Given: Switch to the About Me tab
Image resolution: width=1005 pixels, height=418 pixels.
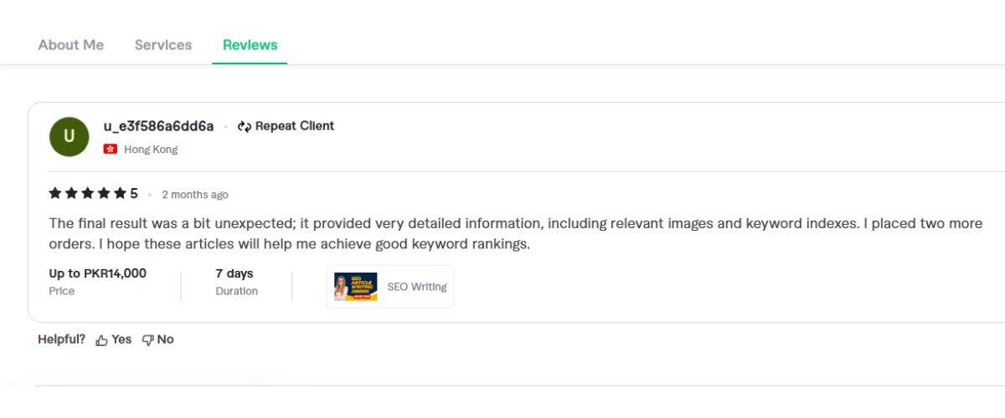Looking at the screenshot, I should pos(71,45).
